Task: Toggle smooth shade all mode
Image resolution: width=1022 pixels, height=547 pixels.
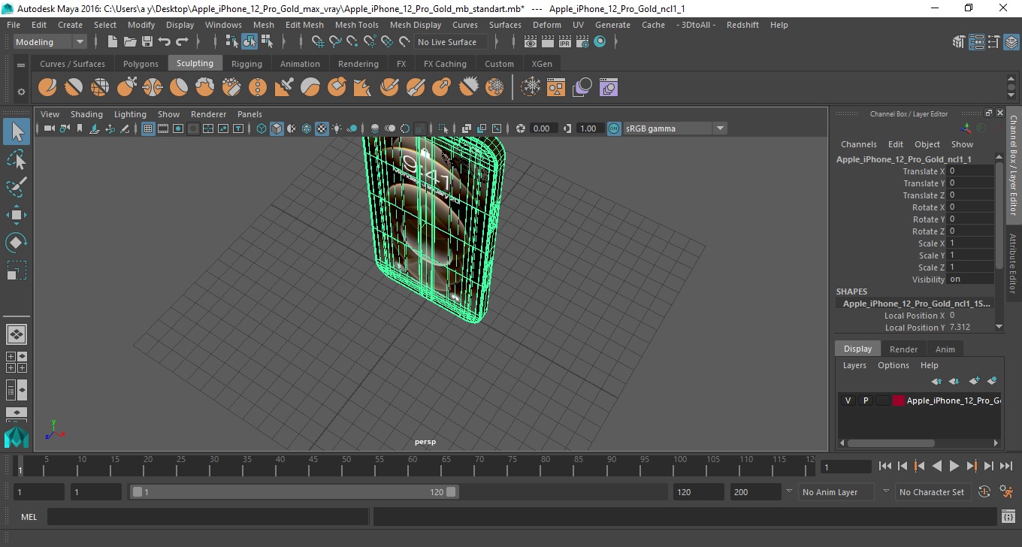Action: (277, 128)
